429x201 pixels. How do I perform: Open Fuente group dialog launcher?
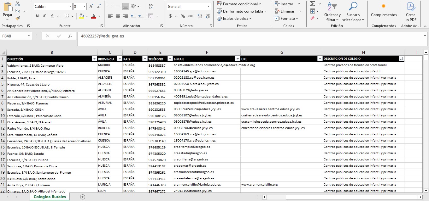(x=102, y=26)
